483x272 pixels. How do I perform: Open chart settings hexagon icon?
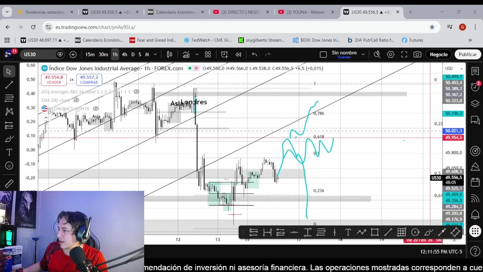[x=391, y=54]
